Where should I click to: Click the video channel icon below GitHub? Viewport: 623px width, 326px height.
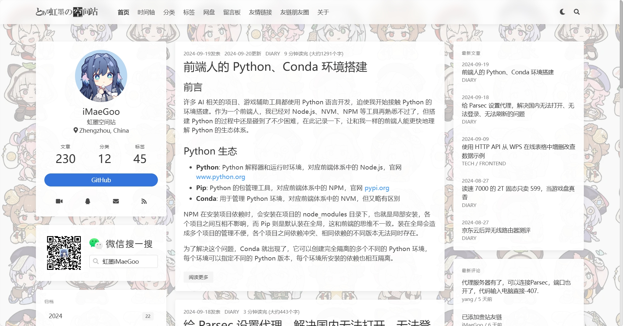point(59,201)
